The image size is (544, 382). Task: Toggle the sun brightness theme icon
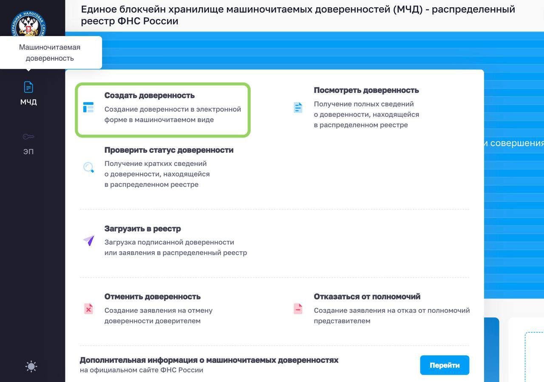pos(31,366)
